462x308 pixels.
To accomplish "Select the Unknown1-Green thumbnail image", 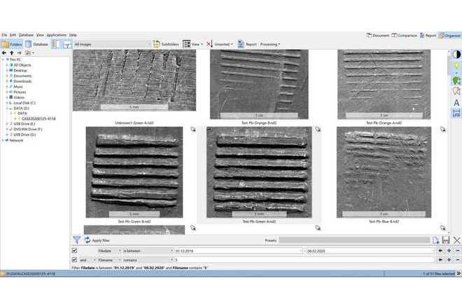I will [x=134, y=80].
